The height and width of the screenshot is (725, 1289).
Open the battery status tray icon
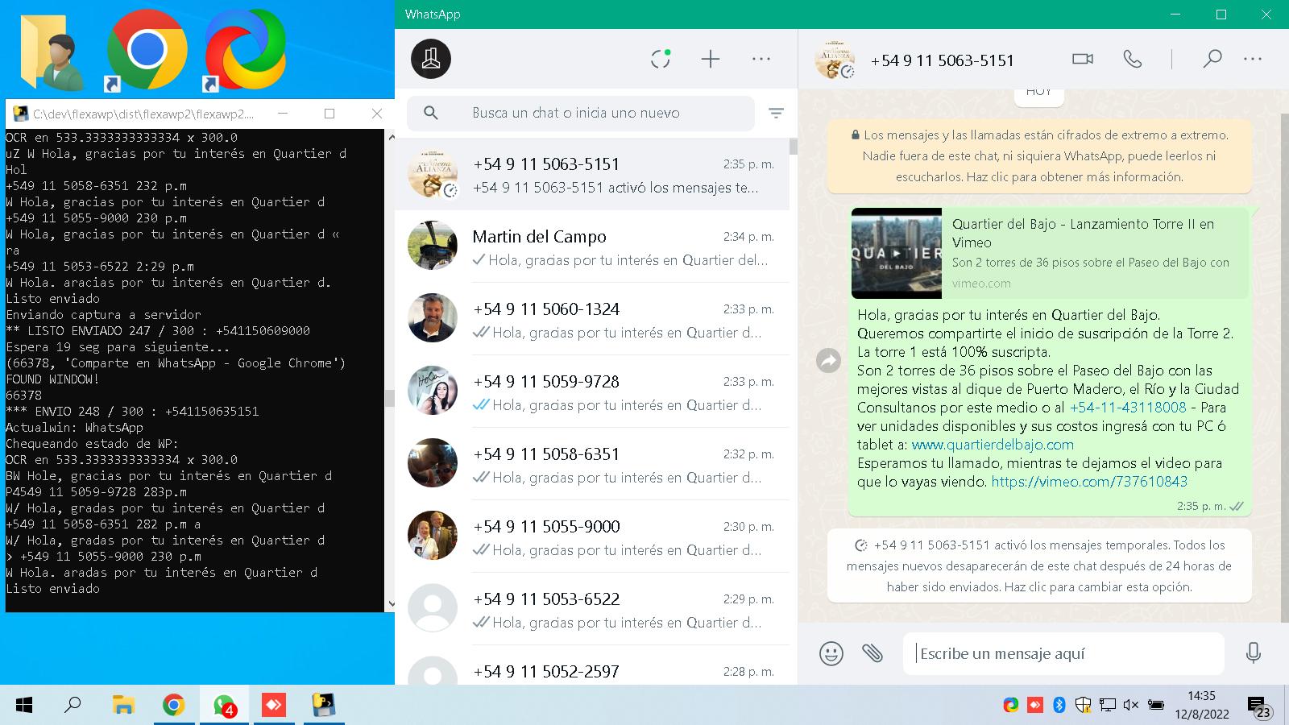(x=1156, y=705)
